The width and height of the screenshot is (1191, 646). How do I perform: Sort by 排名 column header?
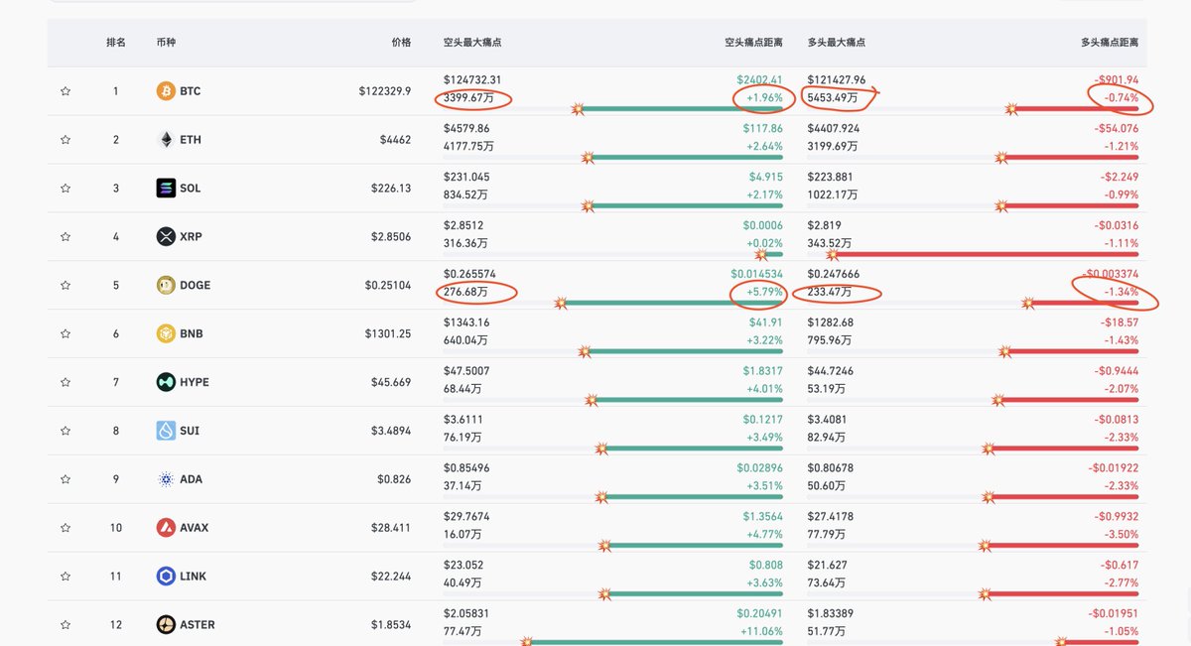pyautogui.click(x=116, y=43)
